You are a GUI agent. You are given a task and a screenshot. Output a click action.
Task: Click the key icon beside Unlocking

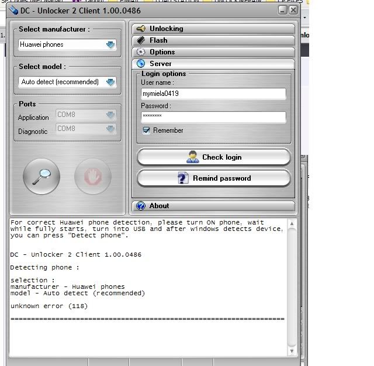[140, 29]
